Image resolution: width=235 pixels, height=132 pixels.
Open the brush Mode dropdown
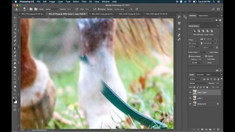click(x=52, y=9)
